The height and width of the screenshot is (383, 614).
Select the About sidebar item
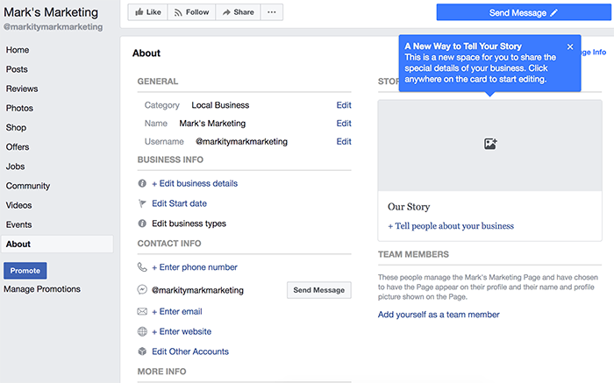pos(57,245)
